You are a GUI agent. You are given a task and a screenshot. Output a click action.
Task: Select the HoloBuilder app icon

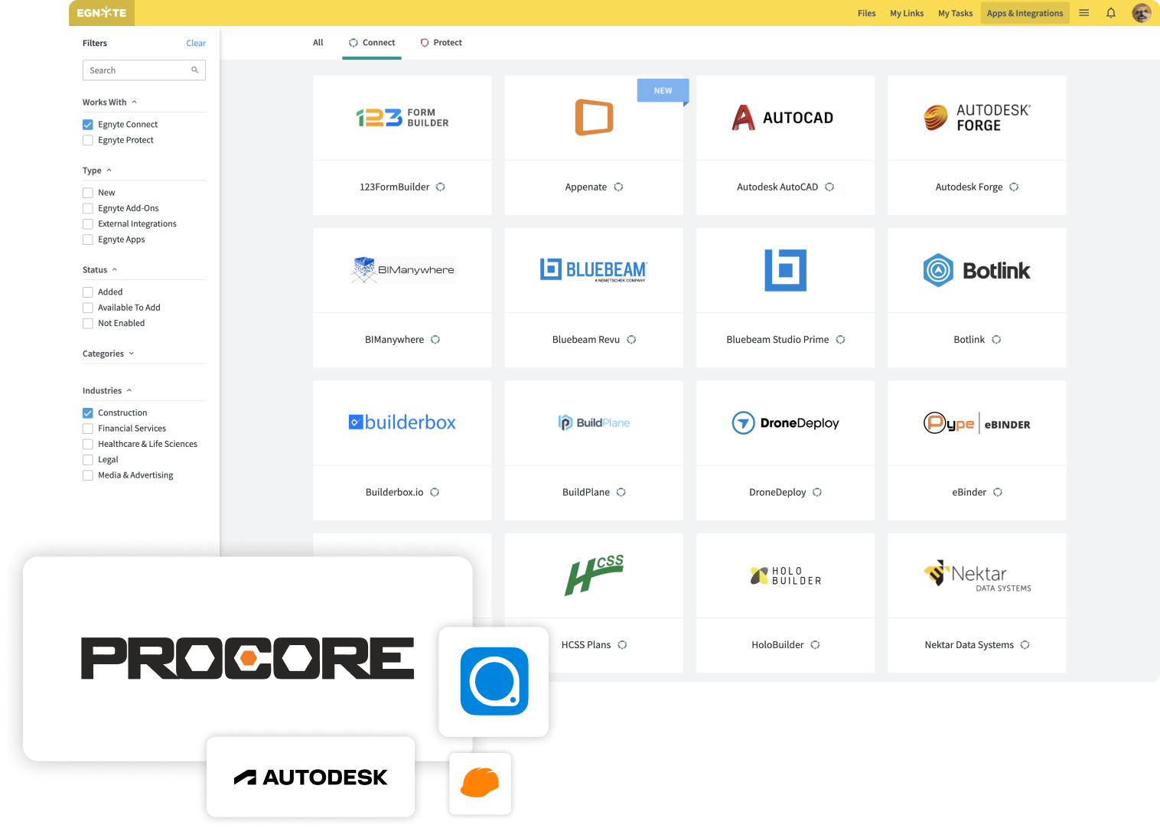tap(785, 575)
